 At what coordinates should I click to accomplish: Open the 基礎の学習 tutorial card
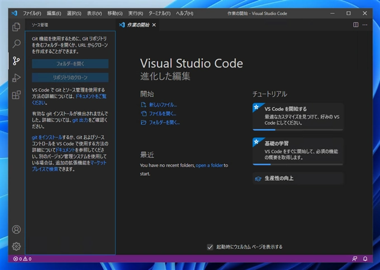coord(298,151)
